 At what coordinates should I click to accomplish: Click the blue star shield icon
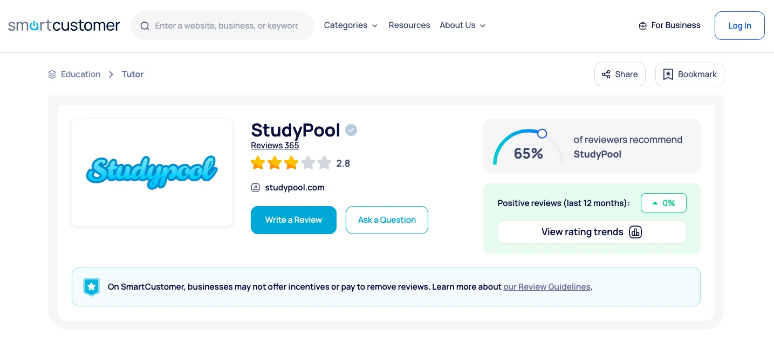coord(91,286)
